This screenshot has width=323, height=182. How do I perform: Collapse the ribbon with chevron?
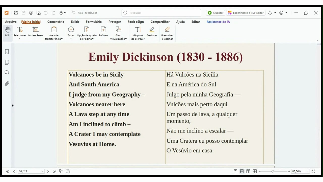[x=317, y=40]
